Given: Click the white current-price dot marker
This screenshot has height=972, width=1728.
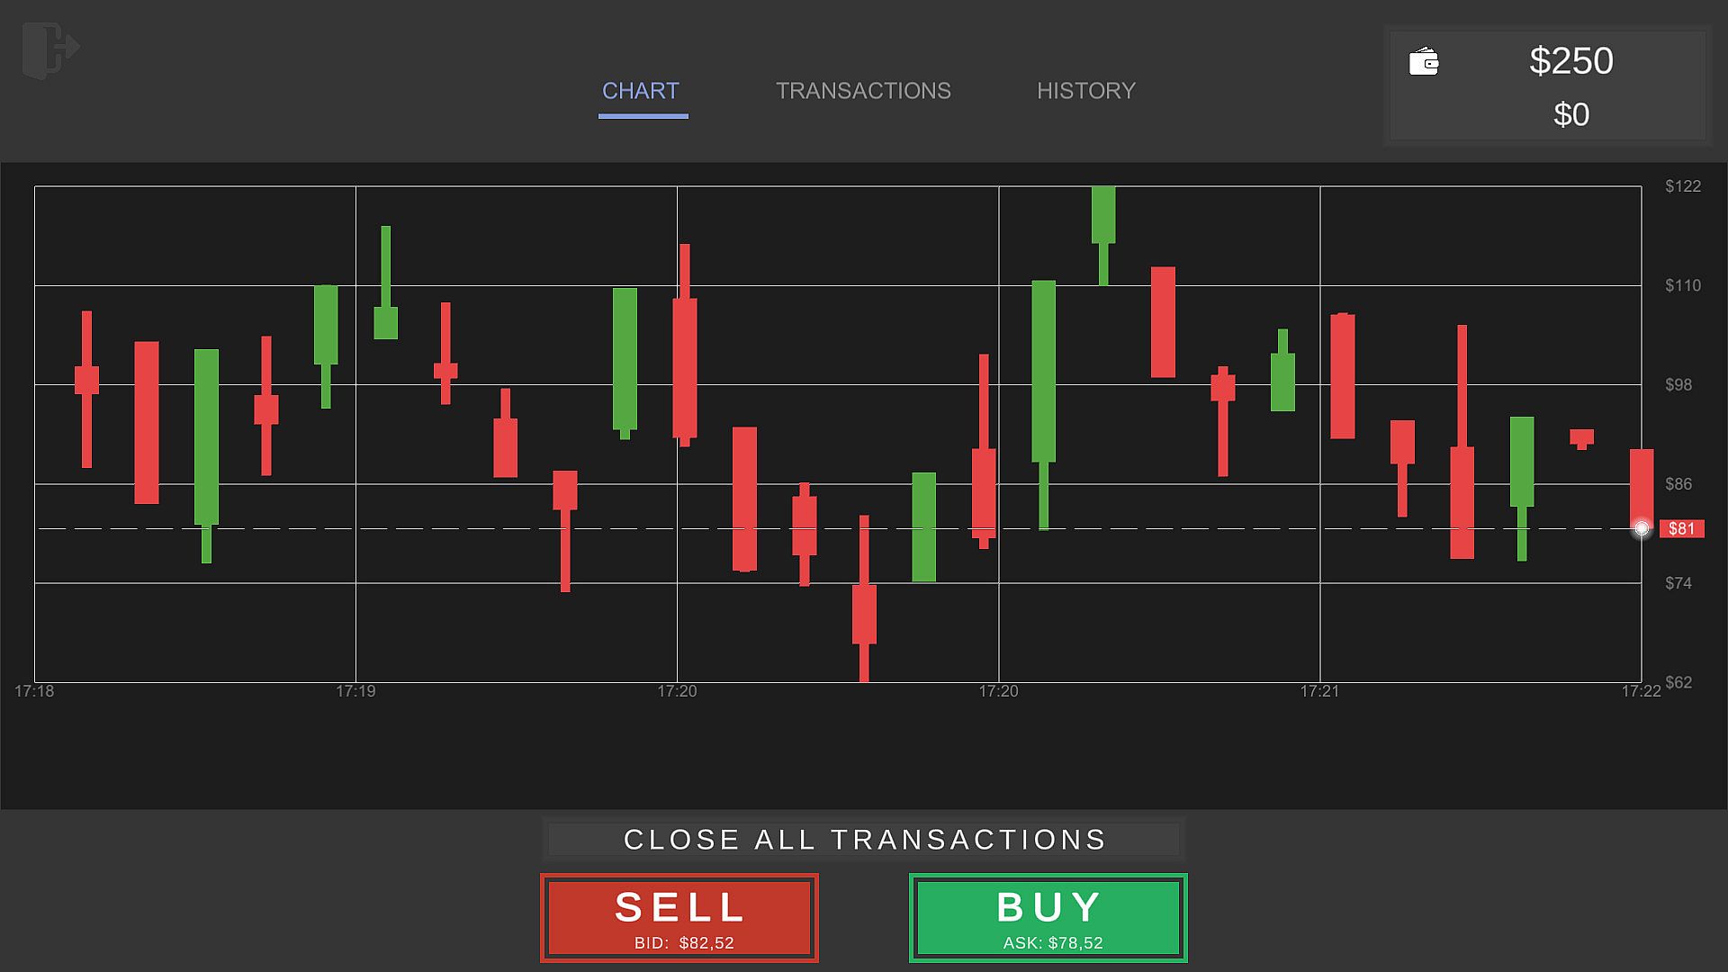Looking at the screenshot, I should (x=1642, y=528).
